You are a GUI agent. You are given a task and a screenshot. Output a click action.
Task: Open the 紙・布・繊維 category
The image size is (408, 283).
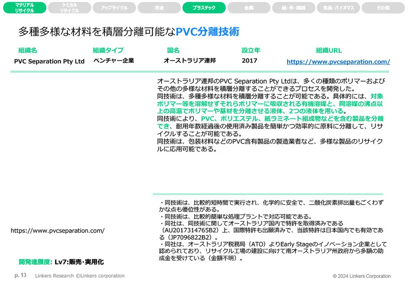pyautogui.click(x=294, y=7)
